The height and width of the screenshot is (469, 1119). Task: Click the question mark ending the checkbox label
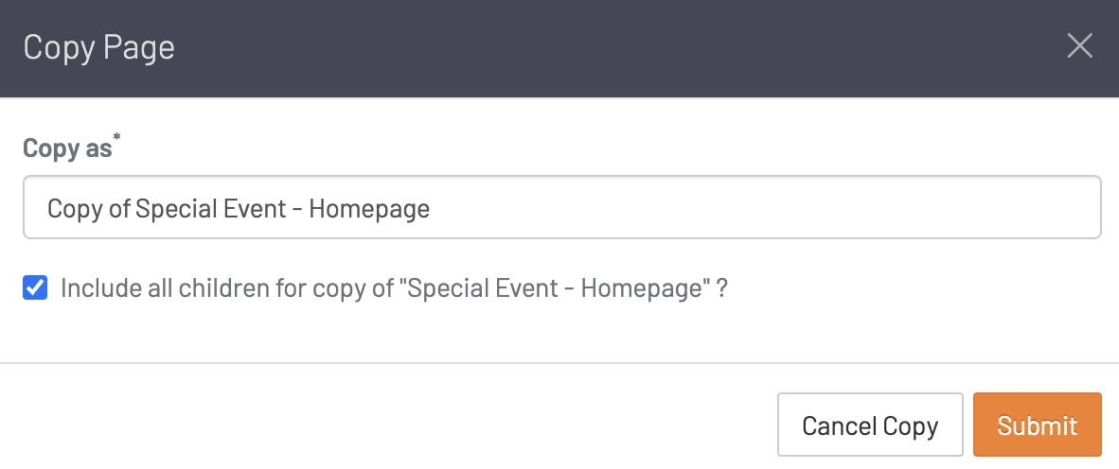722,288
